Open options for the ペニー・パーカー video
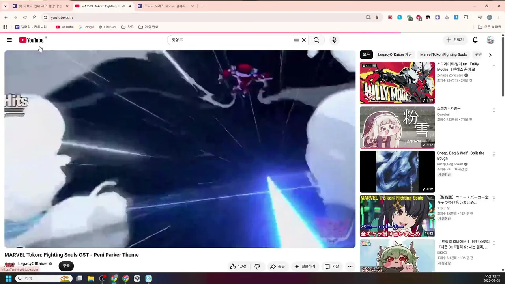 coord(494,199)
